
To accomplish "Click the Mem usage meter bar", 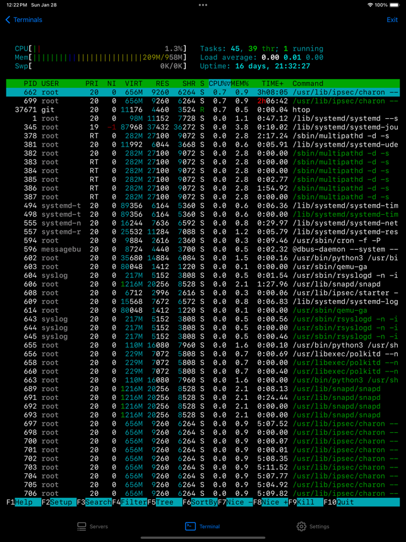I will pyautogui.click(x=100, y=57).
